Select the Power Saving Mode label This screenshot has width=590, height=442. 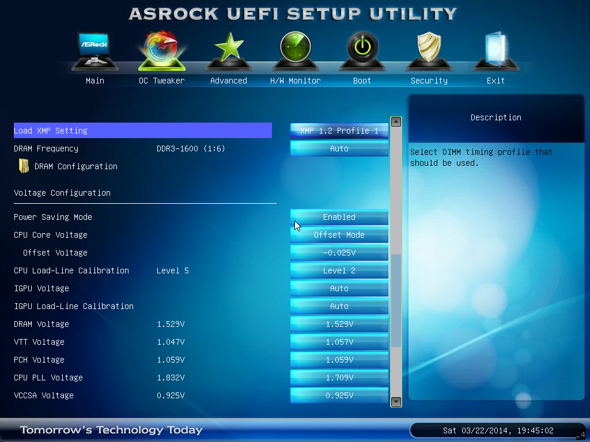click(x=53, y=217)
